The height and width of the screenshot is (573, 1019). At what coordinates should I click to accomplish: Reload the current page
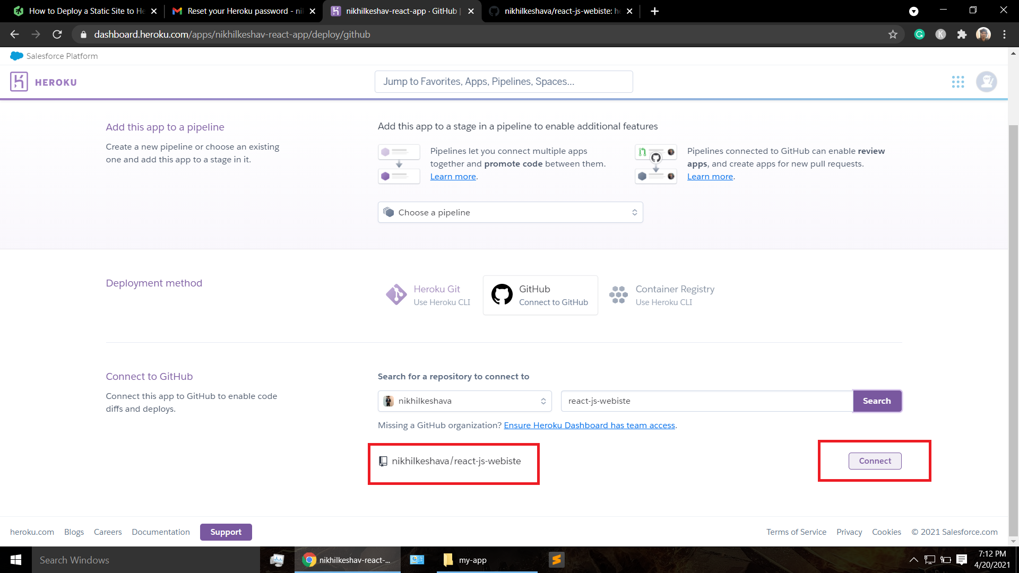(x=57, y=34)
